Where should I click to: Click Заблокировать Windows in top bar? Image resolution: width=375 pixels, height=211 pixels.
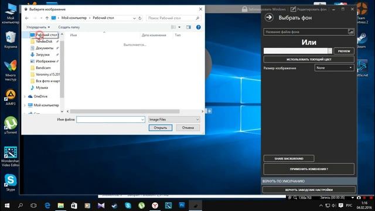point(264,9)
